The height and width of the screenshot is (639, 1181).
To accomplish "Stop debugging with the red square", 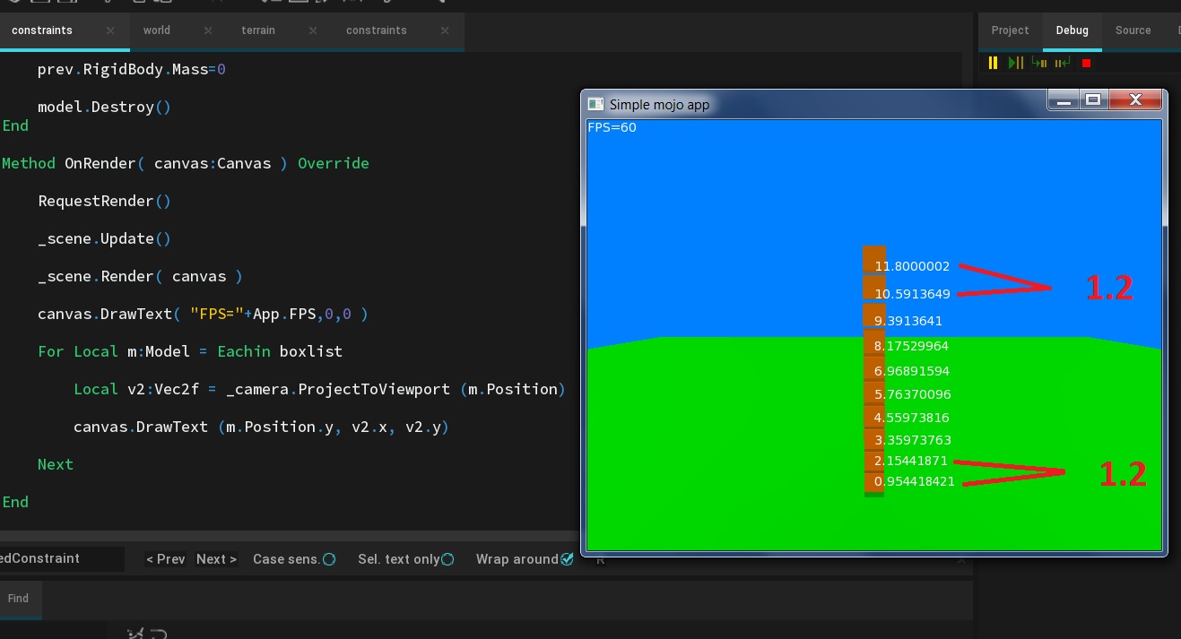I will [x=1086, y=64].
